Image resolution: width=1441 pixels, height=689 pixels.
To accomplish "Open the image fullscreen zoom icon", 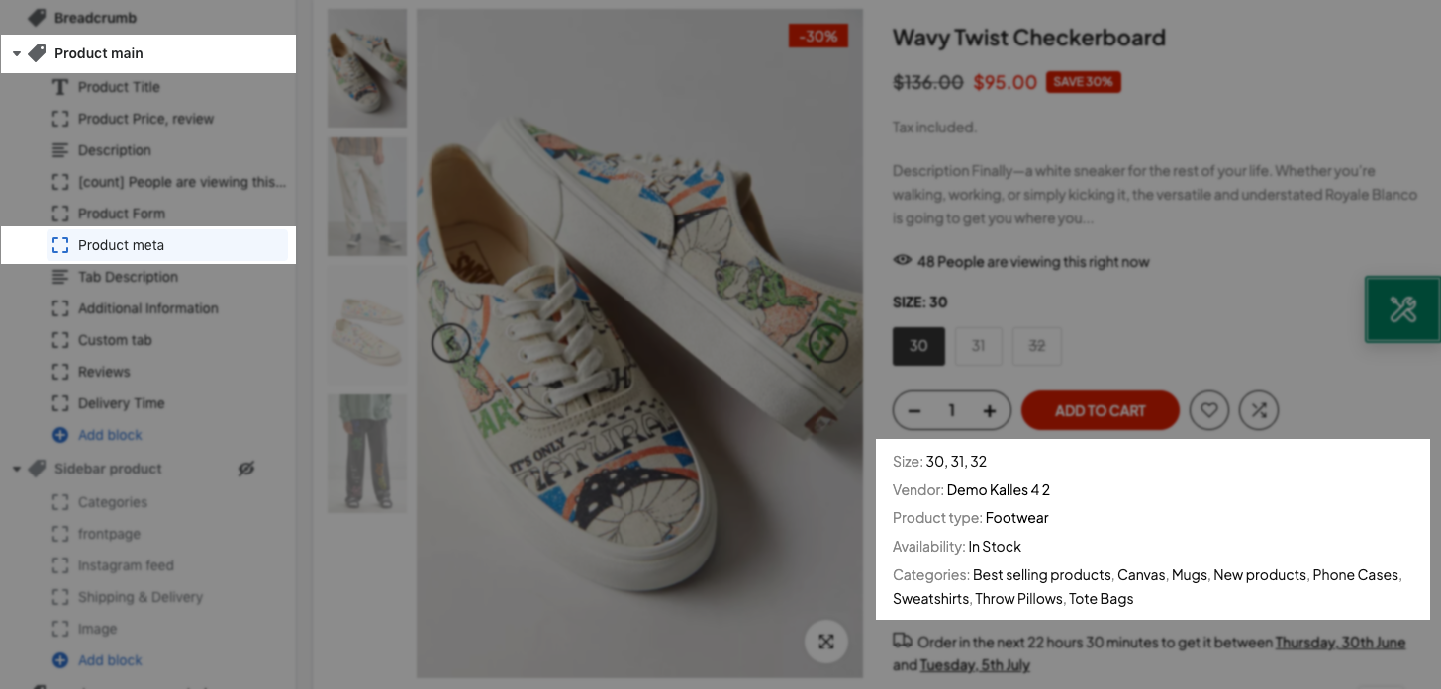I will (826, 642).
